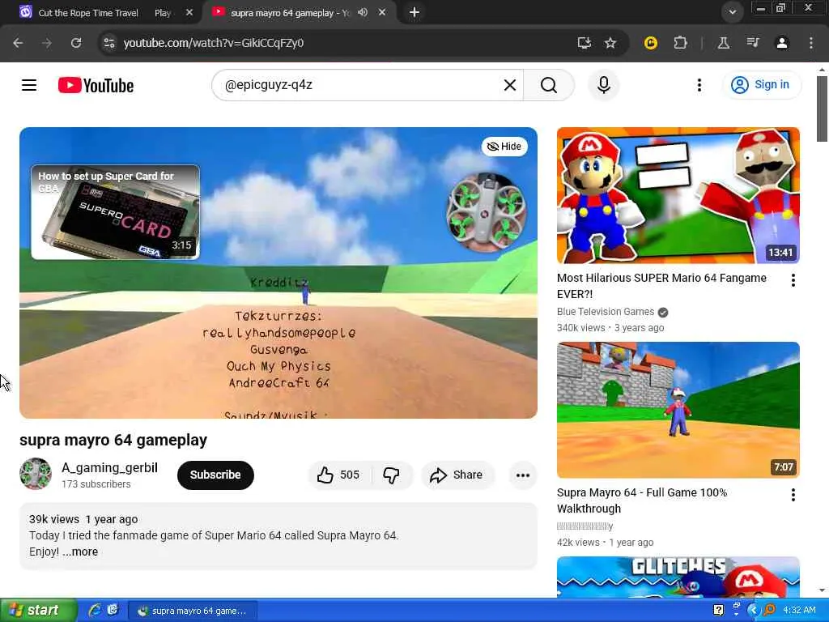Start voice search with the microphone
Viewport: 829px width, 622px height.
pos(604,84)
